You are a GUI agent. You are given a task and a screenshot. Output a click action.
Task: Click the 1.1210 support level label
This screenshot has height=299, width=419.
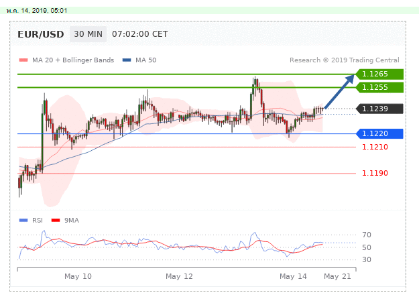coord(375,147)
